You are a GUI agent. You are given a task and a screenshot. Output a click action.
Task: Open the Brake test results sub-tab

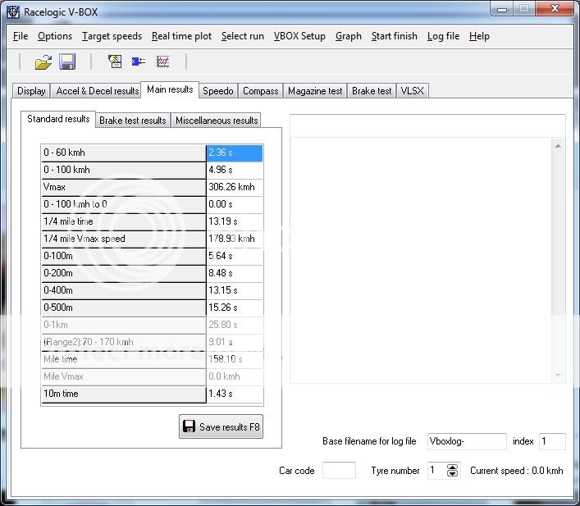coord(132,121)
